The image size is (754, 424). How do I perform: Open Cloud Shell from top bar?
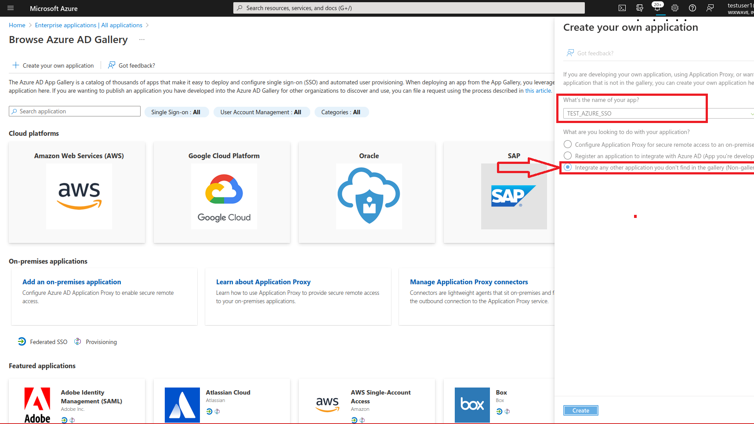coord(622,8)
